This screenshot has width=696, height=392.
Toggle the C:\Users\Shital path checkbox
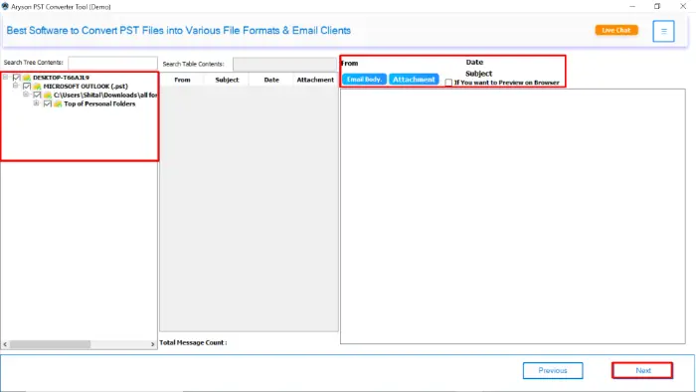(38, 95)
